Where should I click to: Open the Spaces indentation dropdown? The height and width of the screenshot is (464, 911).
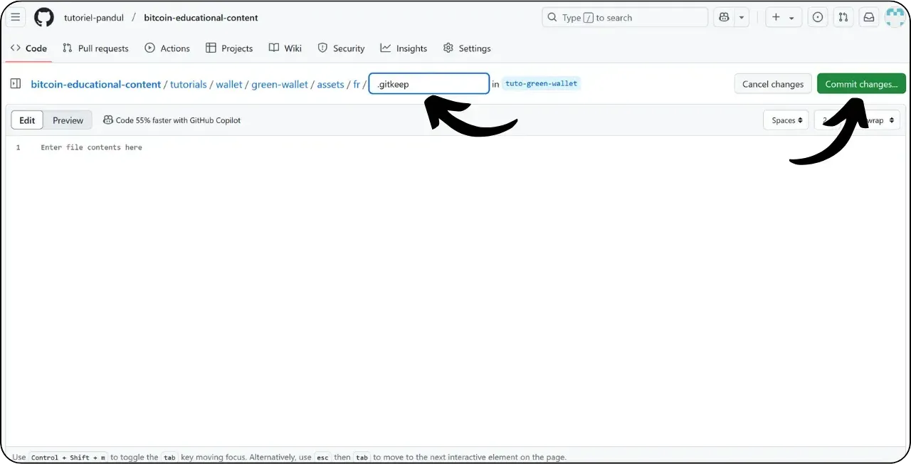point(786,120)
